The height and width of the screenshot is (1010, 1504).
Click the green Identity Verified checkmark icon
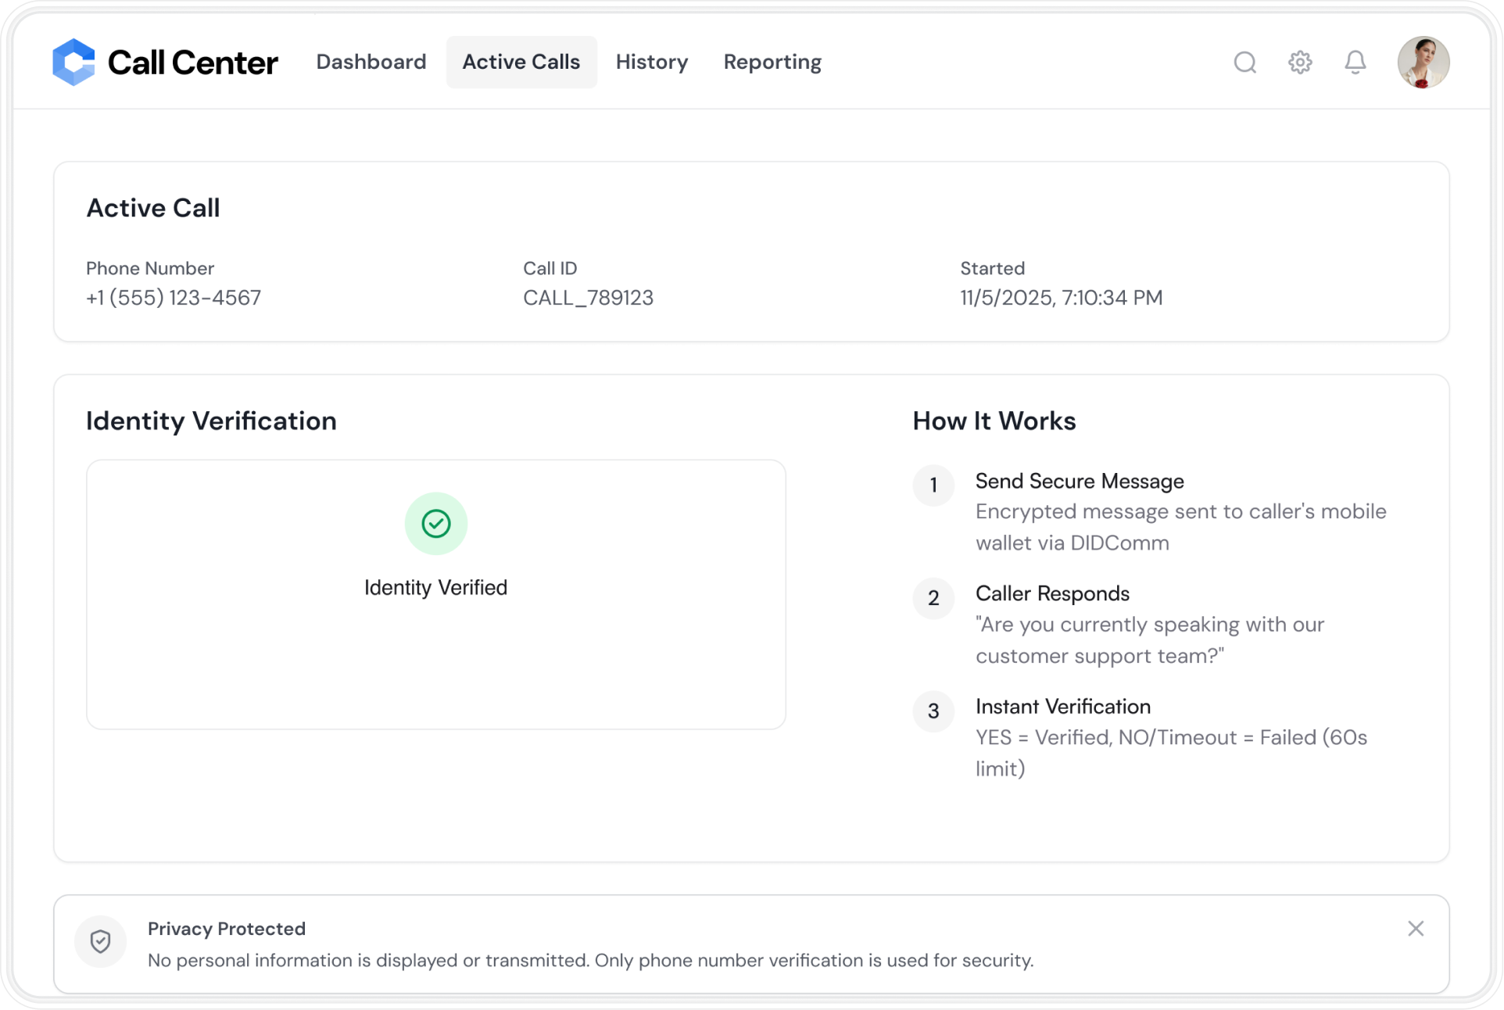coord(435,523)
